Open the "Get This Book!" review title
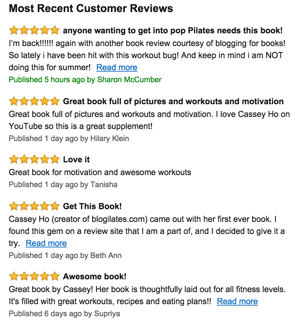 click(92, 206)
